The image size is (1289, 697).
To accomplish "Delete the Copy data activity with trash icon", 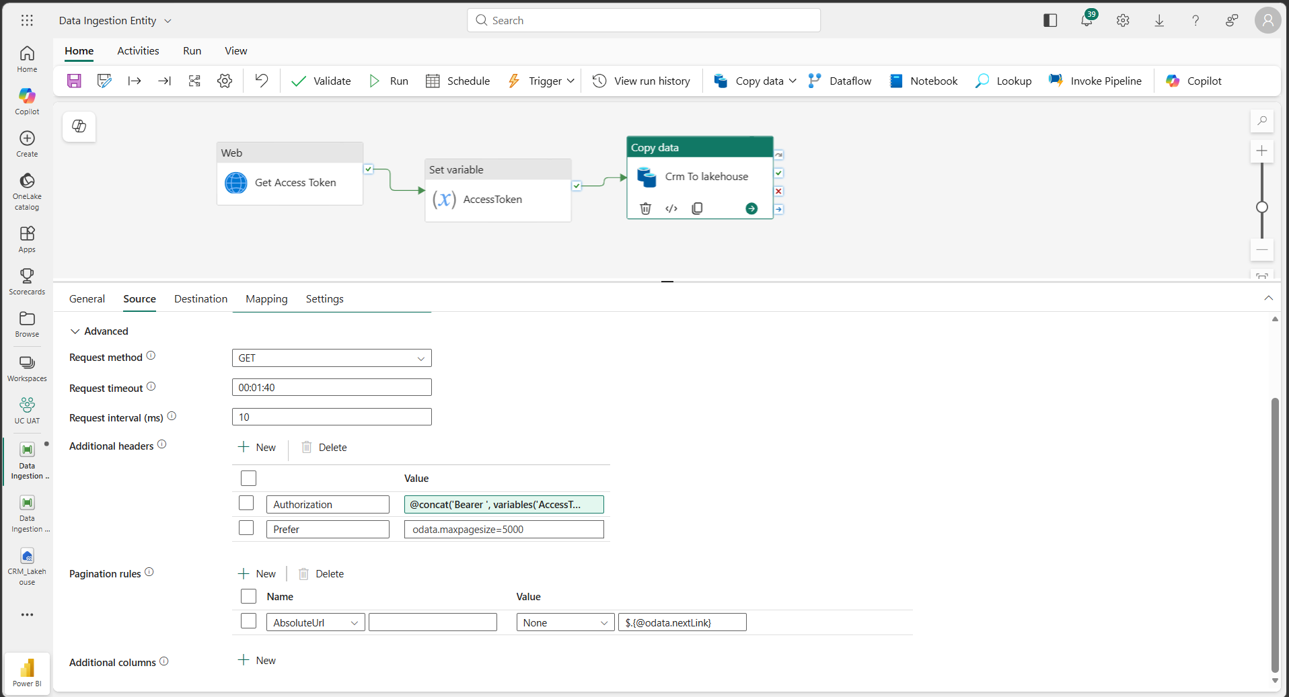I will 645,208.
